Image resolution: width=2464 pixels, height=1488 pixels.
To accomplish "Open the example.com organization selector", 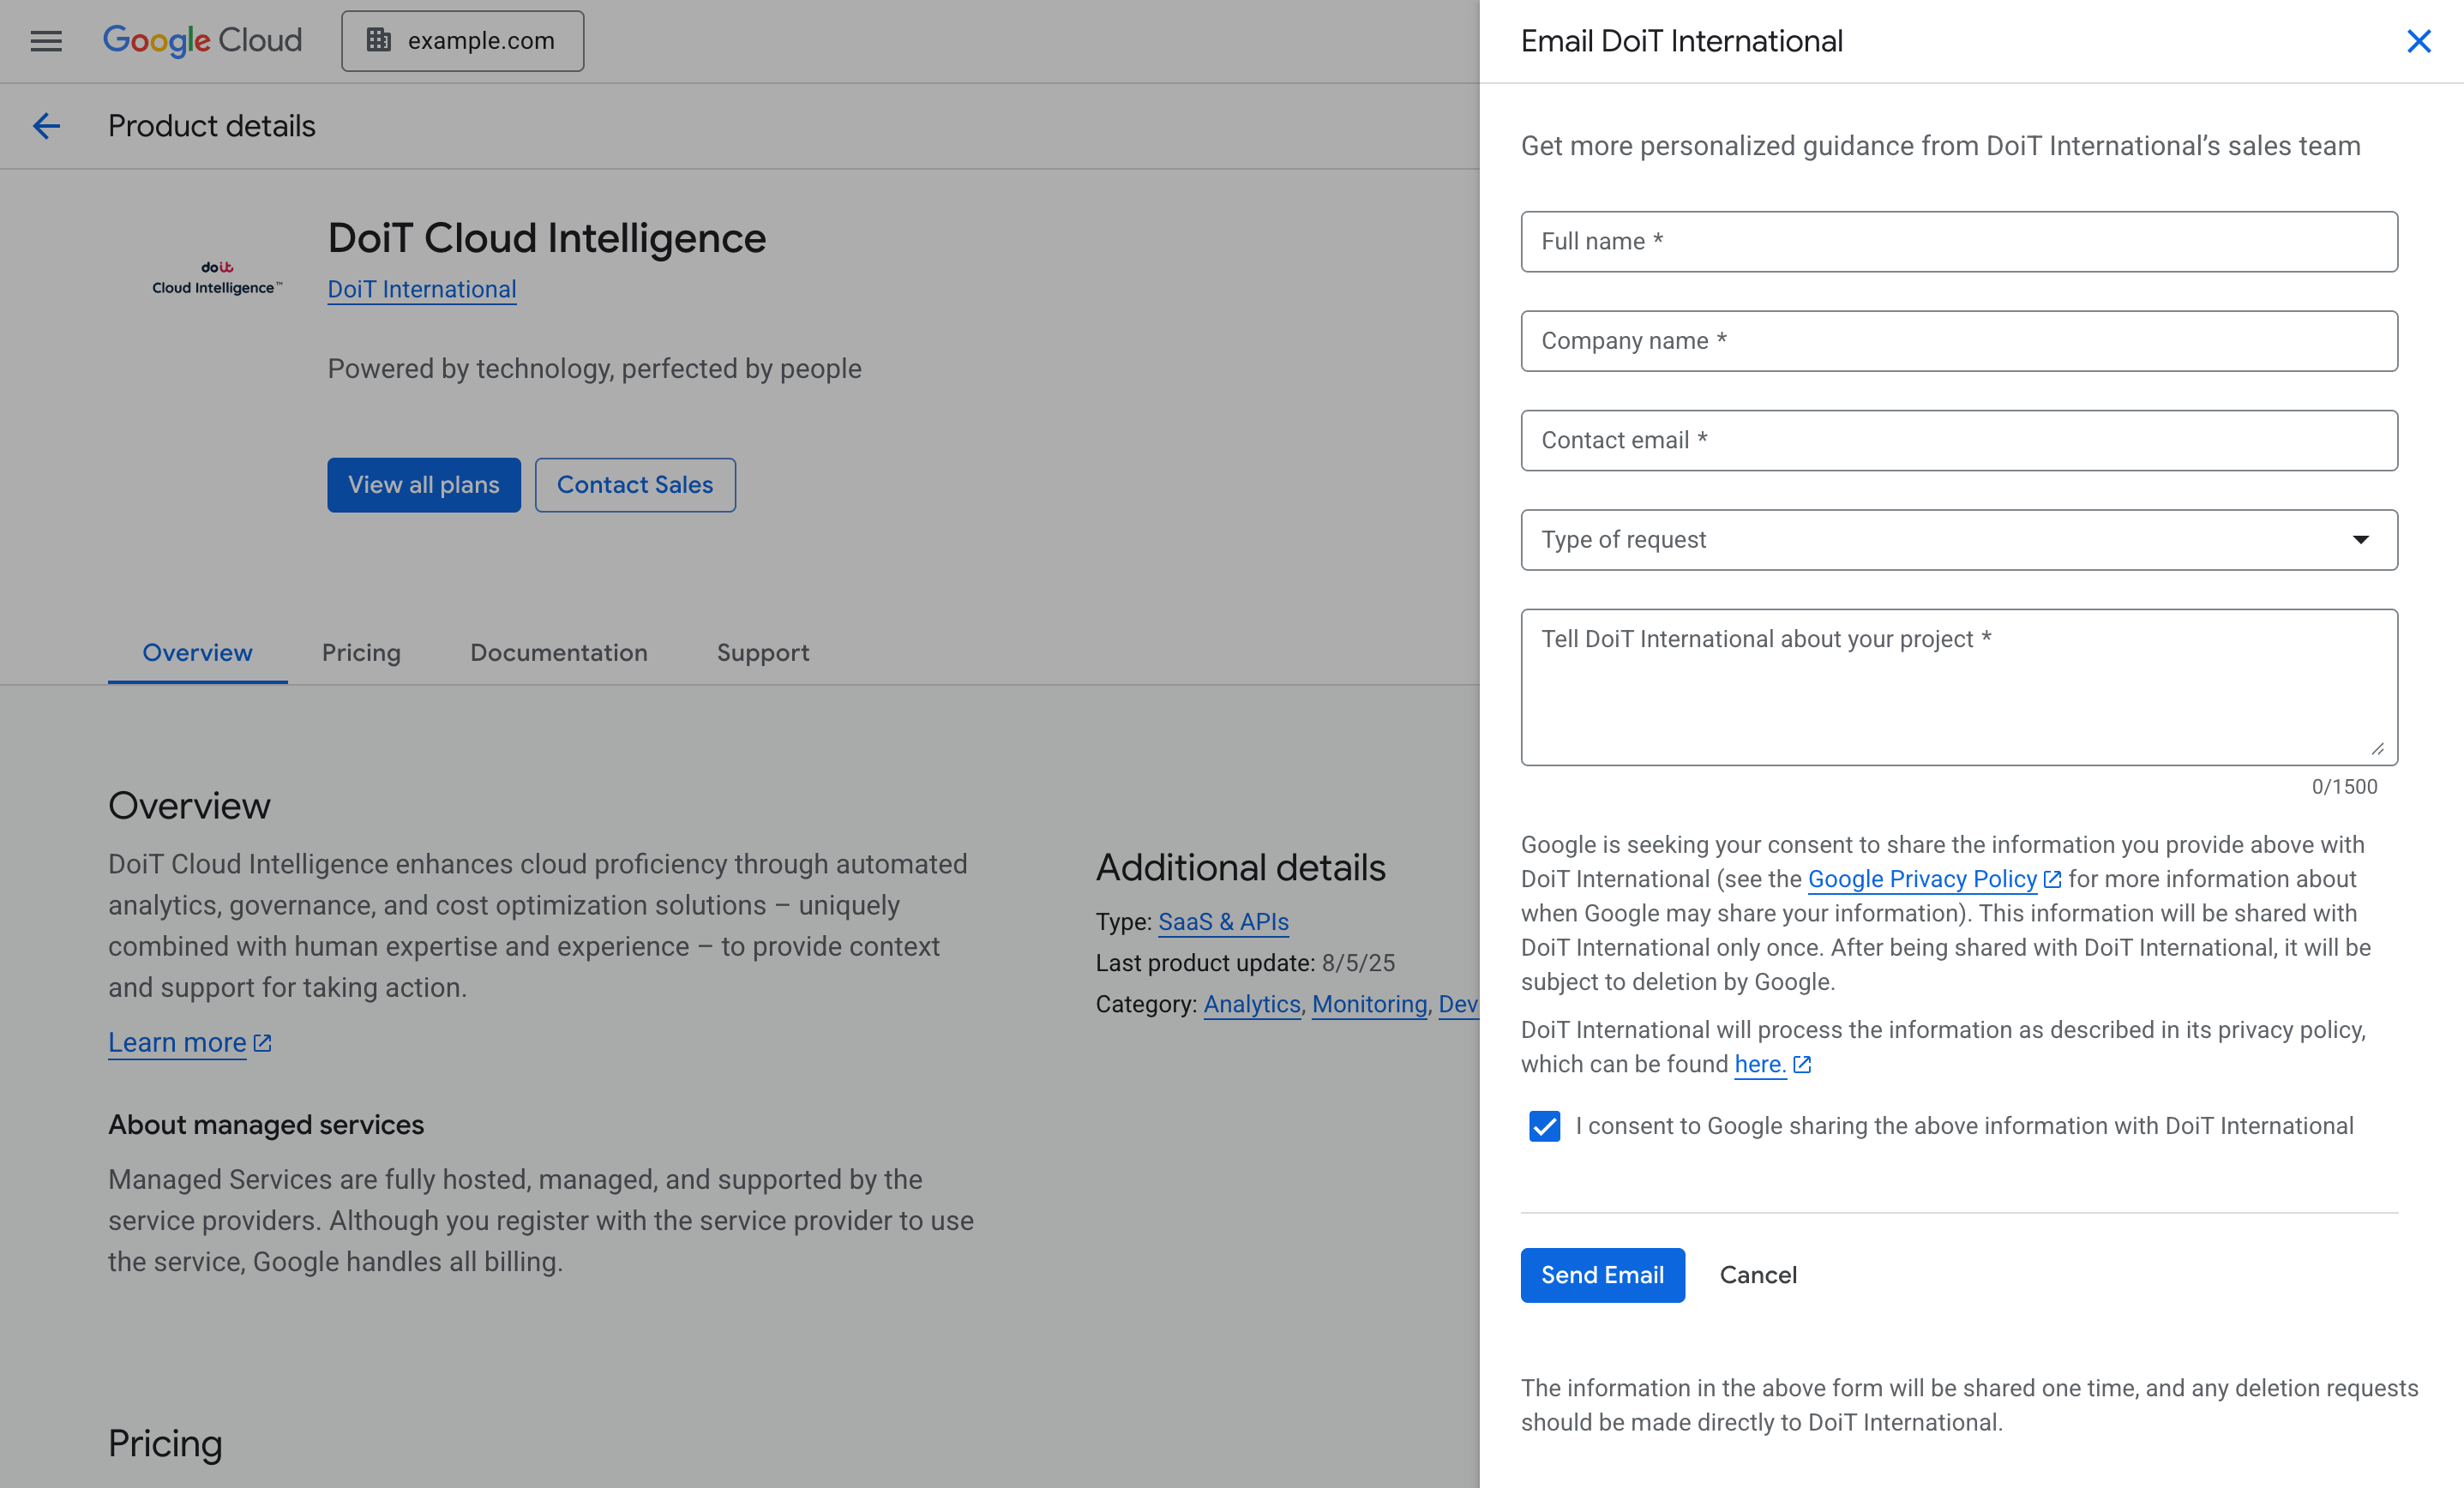I will pos(462,41).
